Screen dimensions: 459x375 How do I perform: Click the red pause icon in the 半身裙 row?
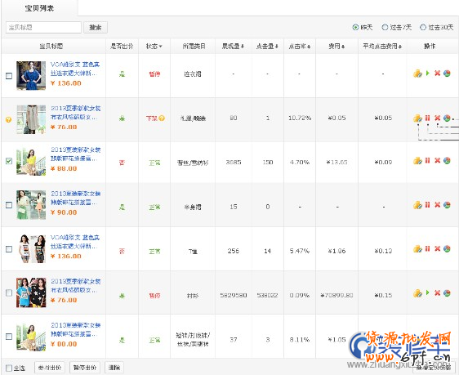tap(428, 204)
